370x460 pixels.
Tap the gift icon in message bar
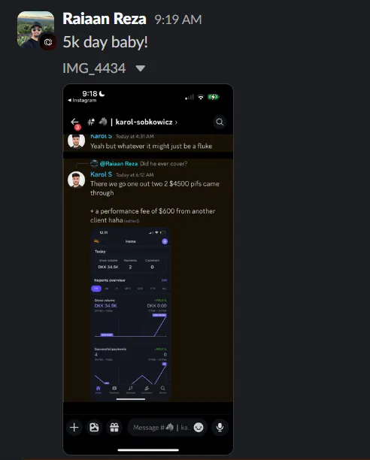(114, 428)
